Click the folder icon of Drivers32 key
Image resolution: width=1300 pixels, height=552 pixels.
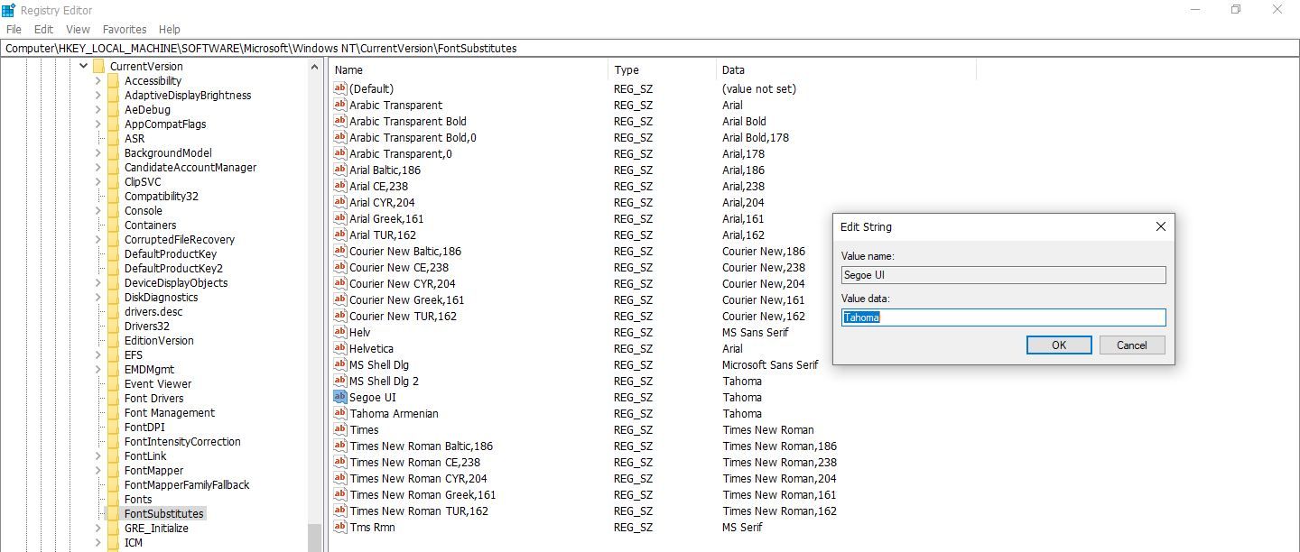pyautogui.click(x=113, y=326)
